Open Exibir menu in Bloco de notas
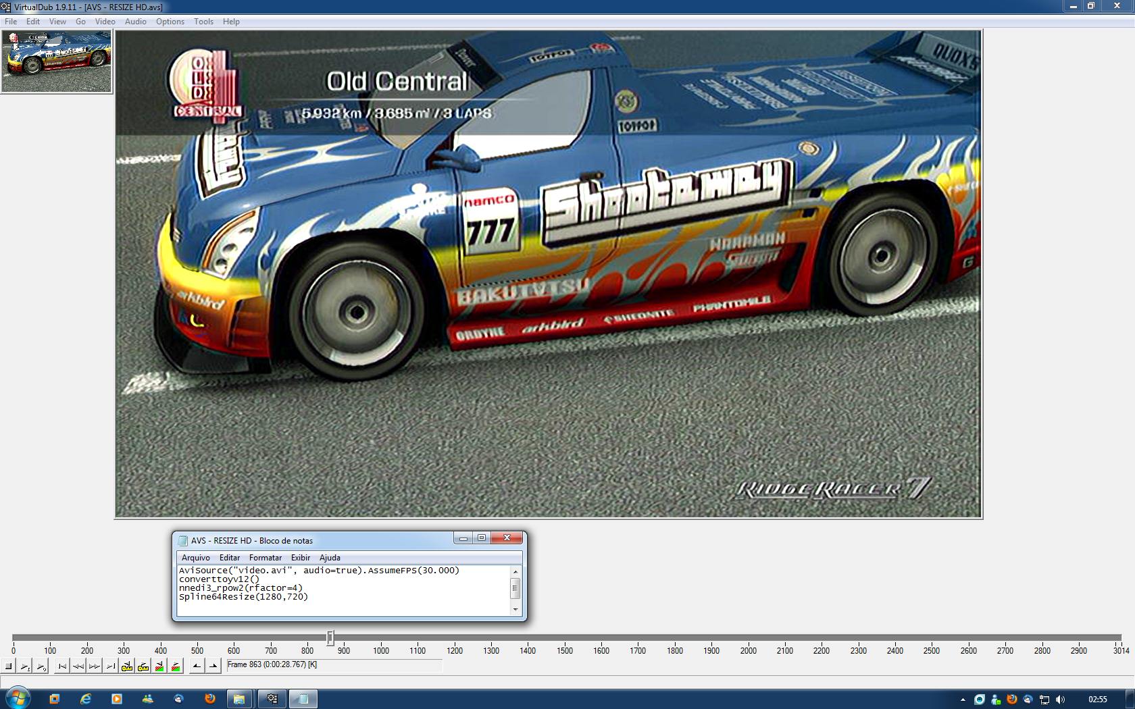This screenshot has height=709, width=1135. click(x=301, y=558)
